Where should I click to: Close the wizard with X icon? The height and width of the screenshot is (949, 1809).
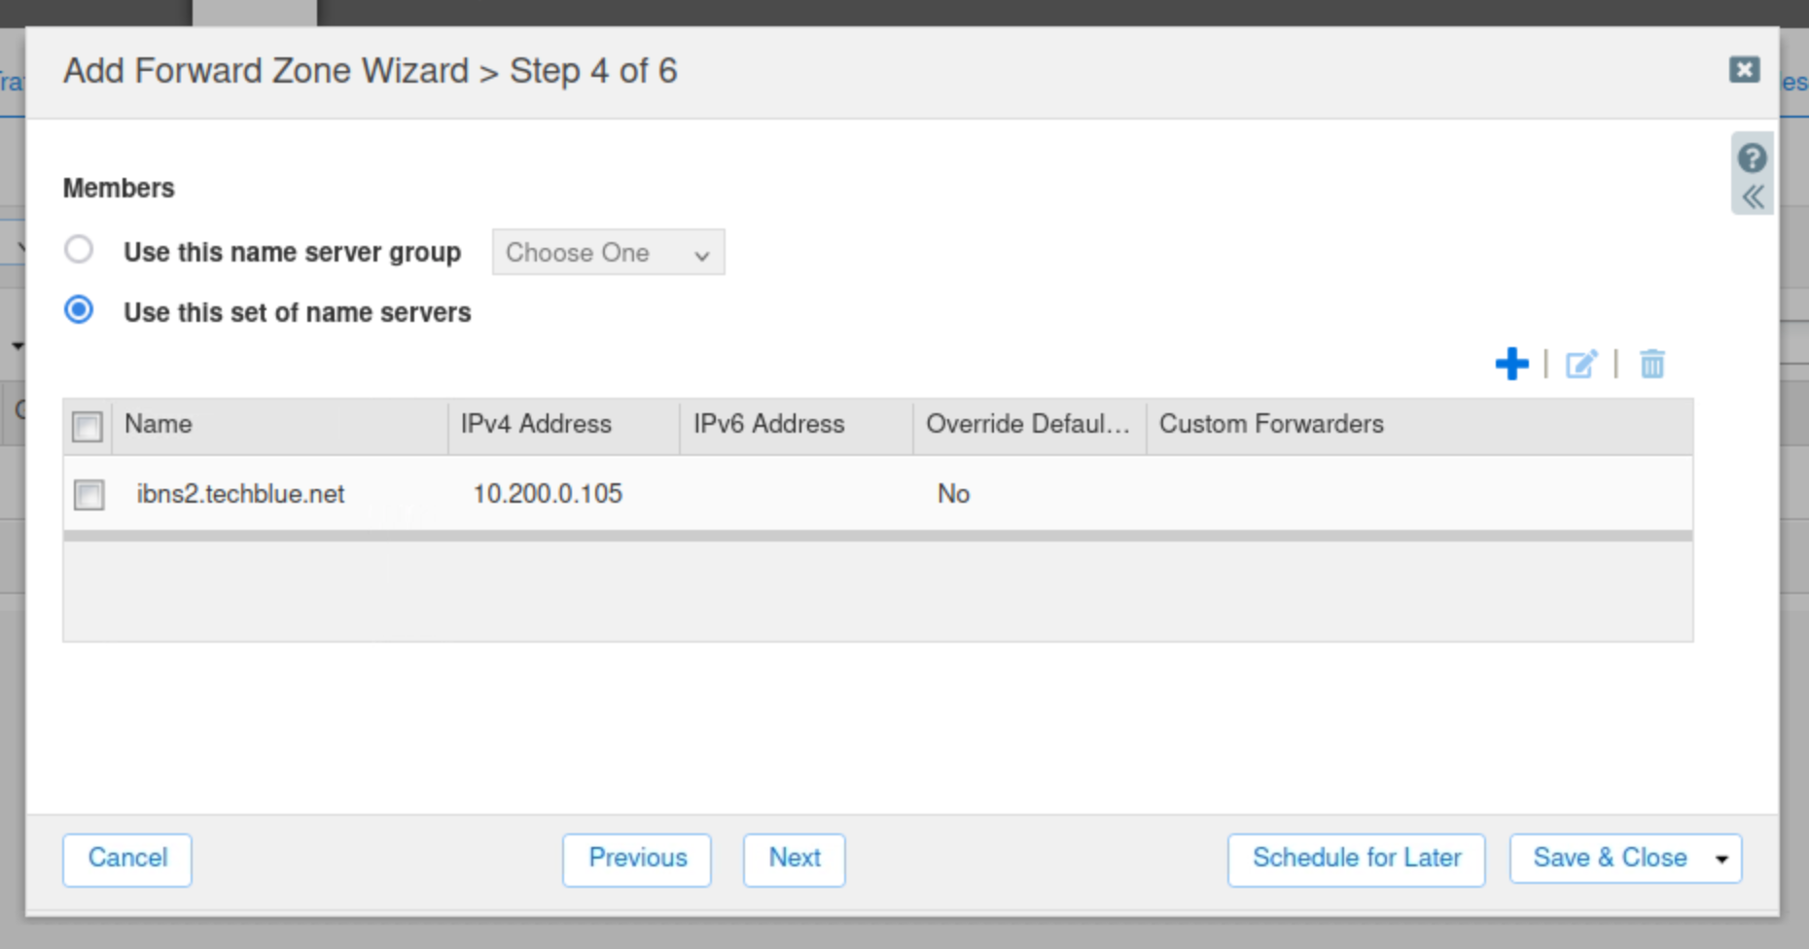1744,70
